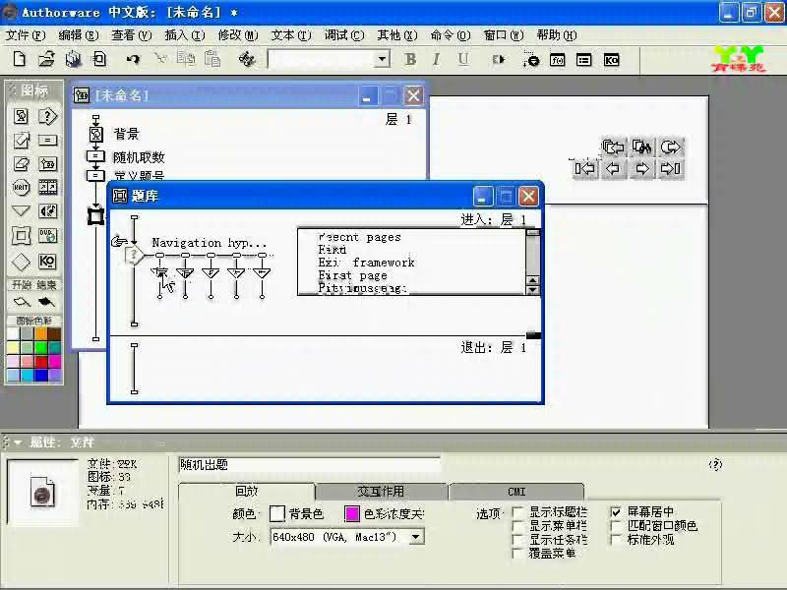The height and width of the screenshot is (590, 787).
Task: Open the text style dropdown in toolbar
Action: (x=382, y=59)
